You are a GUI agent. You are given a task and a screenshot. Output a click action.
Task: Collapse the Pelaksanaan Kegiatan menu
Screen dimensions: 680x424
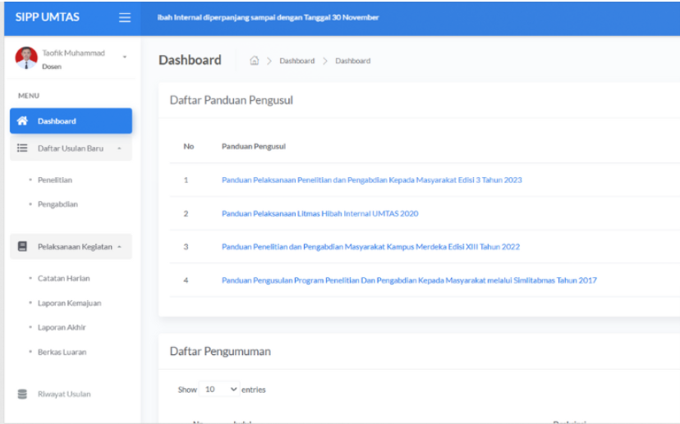coord(71,246)
